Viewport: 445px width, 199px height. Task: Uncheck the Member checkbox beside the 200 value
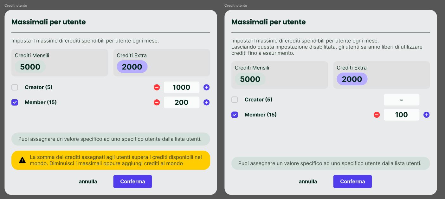click(15, 103)
